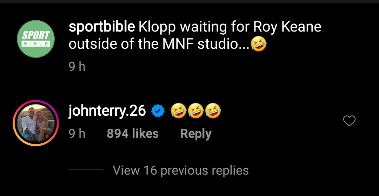Click the blue verified badge beside johnterry.26
The width and height of the screenshot is (379, 196).
[x=158, y=111]
